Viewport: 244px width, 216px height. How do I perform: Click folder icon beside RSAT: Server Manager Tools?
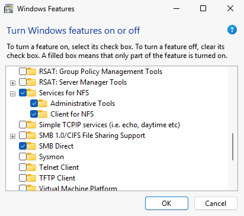(x=31, y=82)
